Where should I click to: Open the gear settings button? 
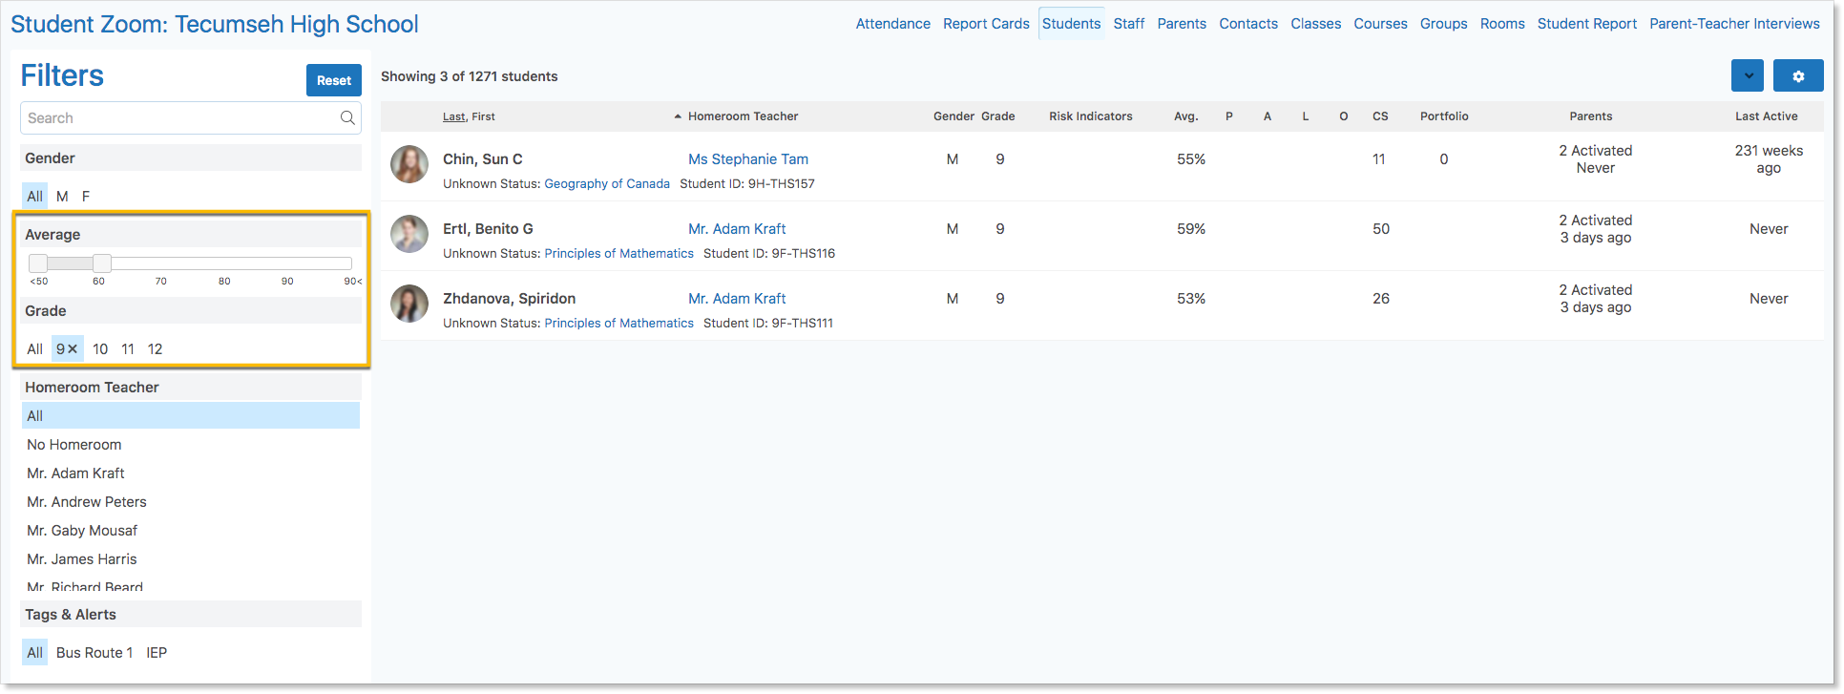click(x=1797, y=76)
